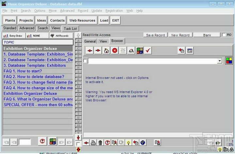The width and height of the screenshot is (235, 154).
Task: Open the Entry Order sort selector
Action: (14, 36)
